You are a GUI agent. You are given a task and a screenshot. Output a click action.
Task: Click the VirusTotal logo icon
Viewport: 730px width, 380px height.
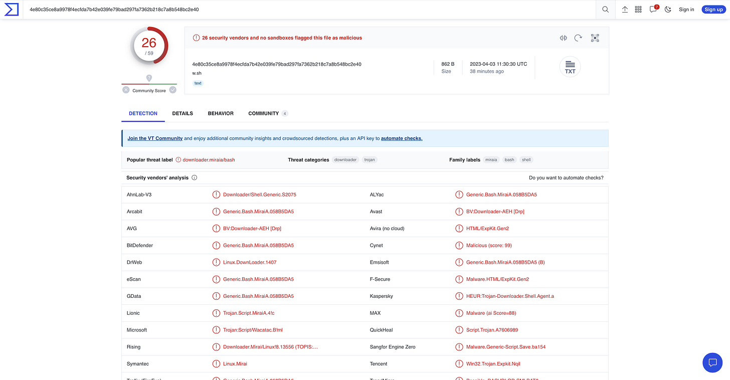pos(11,9)
